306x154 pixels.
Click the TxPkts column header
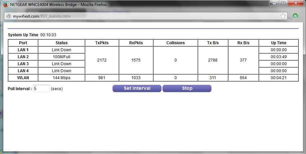102,43
